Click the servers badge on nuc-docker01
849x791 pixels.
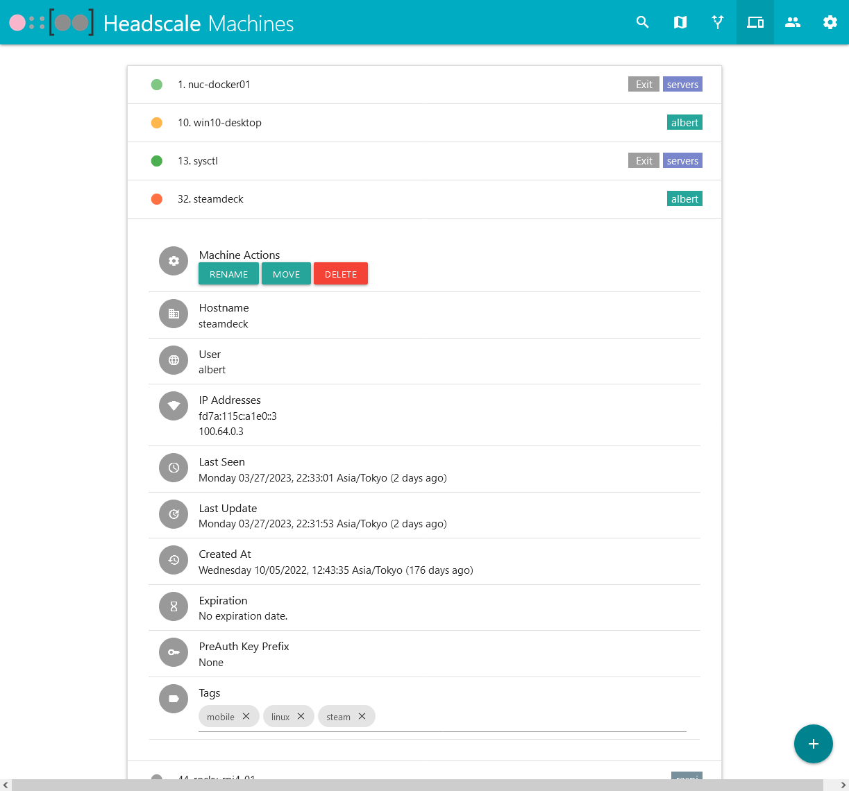click(682, 85)
